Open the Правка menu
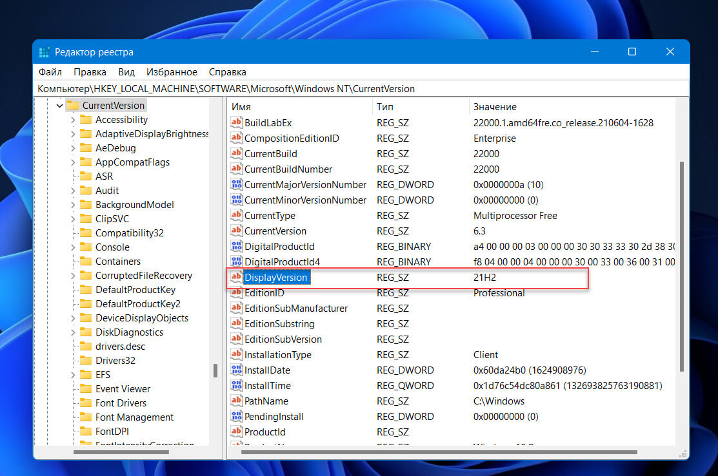The height and width of the screenshot is (476, 718). [90, 72]
